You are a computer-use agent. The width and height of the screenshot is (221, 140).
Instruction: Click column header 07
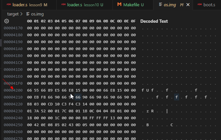[78, 21]
